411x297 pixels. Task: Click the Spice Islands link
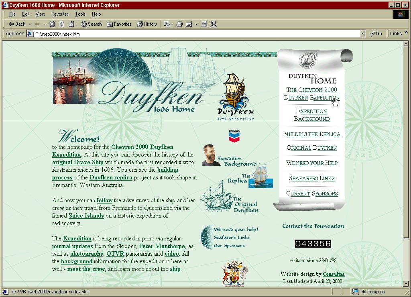point(86,216)
